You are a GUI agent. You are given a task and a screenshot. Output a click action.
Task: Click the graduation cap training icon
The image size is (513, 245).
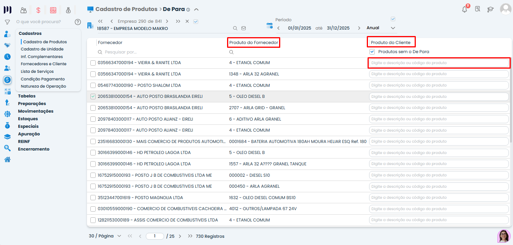pyautogui.click(x=490, y=9)
